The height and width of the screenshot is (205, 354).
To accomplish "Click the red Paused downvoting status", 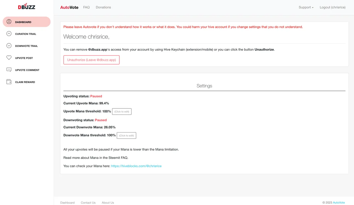I will click(x=101, y=120).
